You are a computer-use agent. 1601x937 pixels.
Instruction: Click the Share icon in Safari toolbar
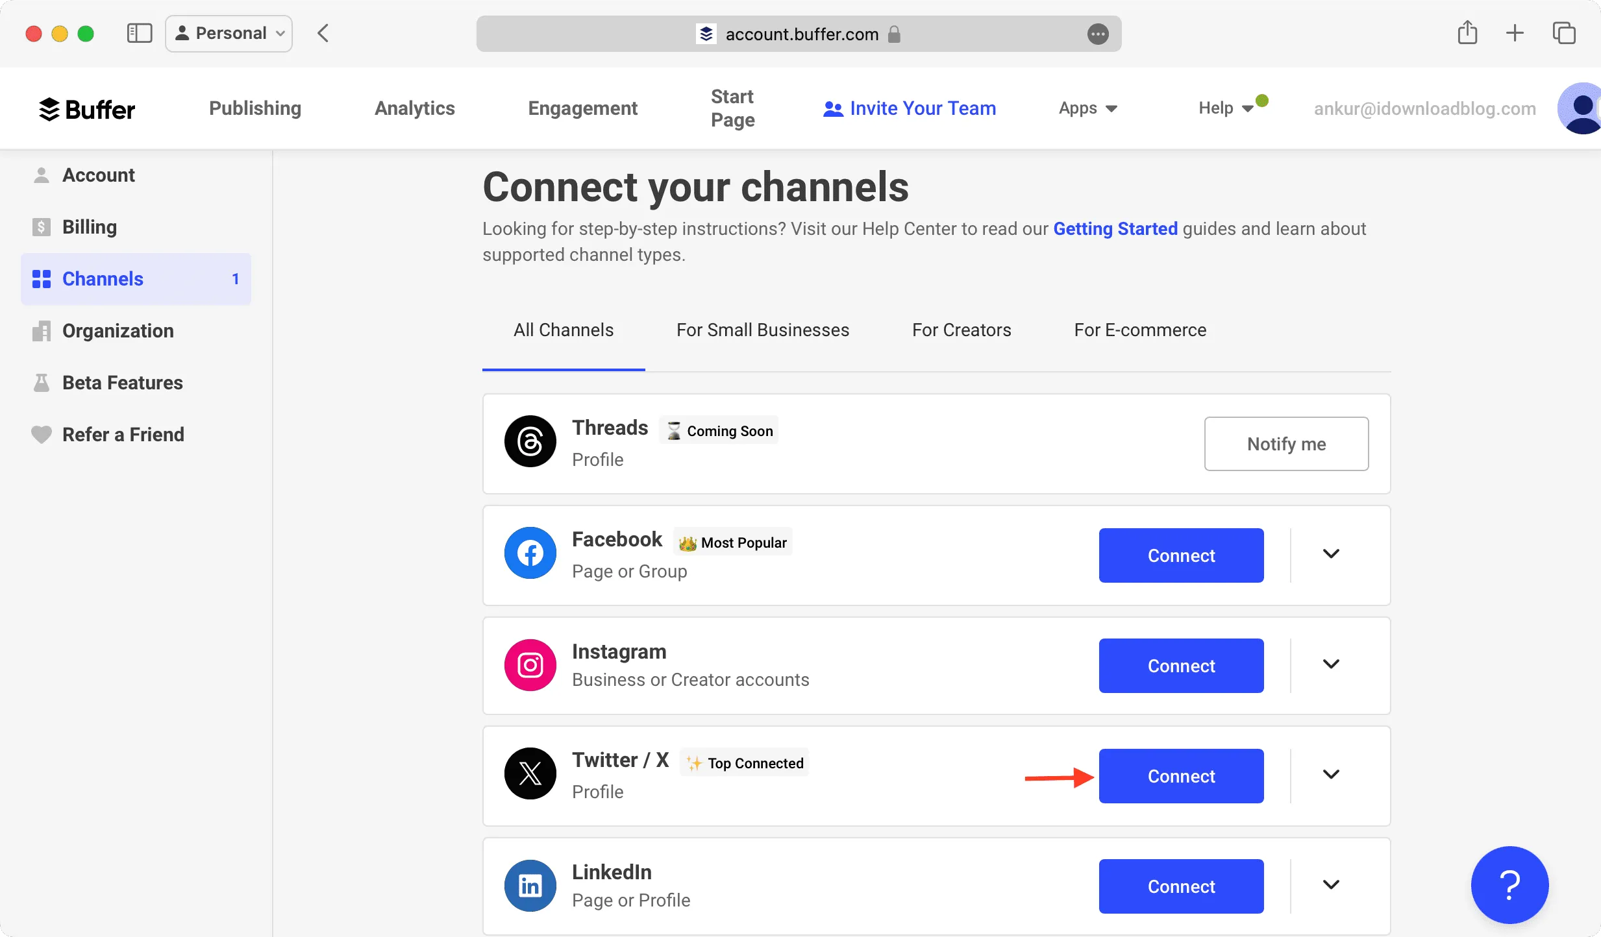point(1467,32)
